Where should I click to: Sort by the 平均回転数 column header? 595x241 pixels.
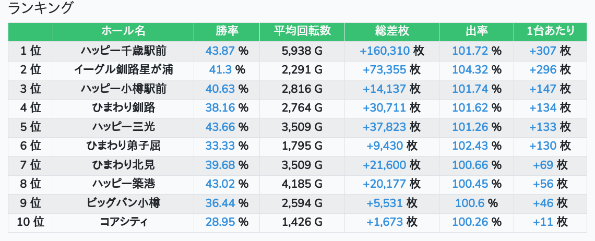(x=302, y=31)
